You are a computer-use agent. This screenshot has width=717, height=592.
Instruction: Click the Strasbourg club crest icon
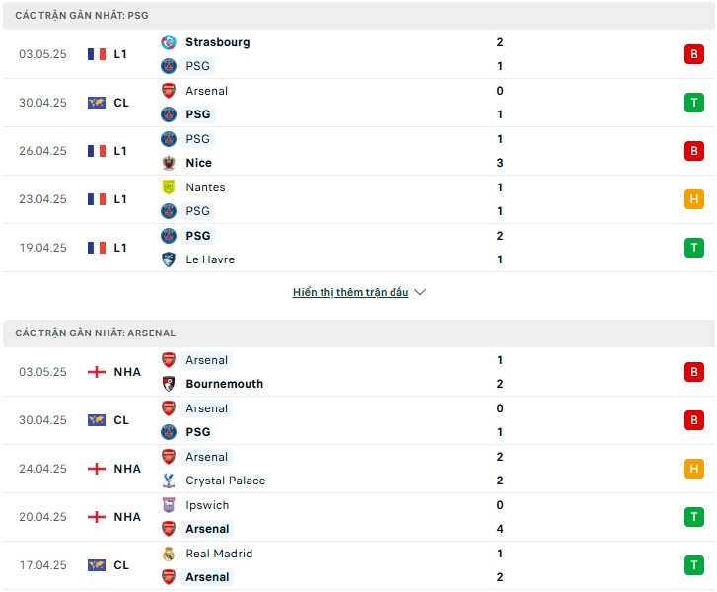pyautogui.click(x=169, y=42)
